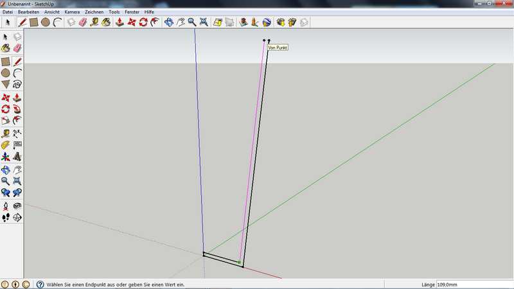Screen dimensions: 514x289
Task: Select the Tape Measure tool in the left toolbar
Action: coord(6,134)
